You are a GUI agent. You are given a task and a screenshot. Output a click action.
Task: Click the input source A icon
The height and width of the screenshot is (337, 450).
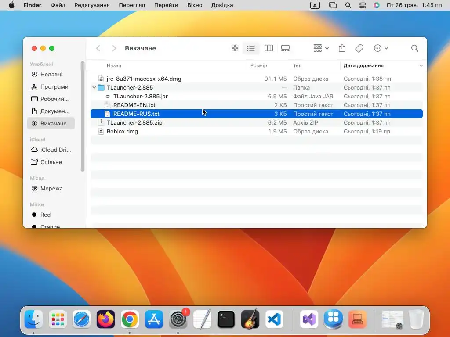point(315,5)
